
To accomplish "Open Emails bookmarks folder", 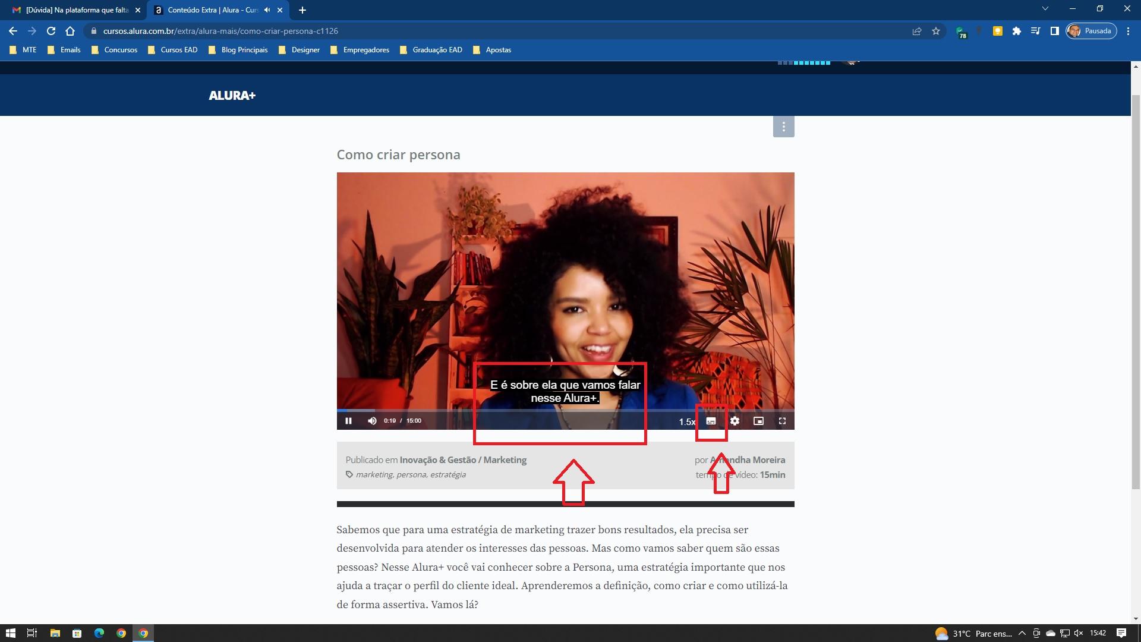I will coord(64,50).
